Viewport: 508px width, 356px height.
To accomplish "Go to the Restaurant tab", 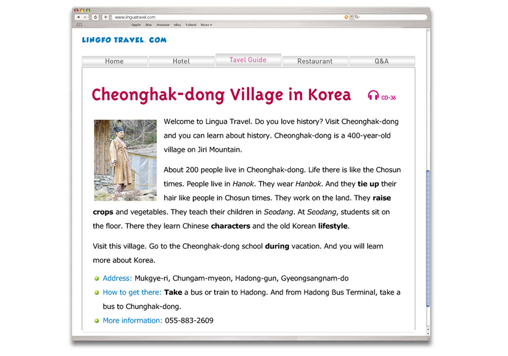I will pyautogui.click(x=315, y=61).
